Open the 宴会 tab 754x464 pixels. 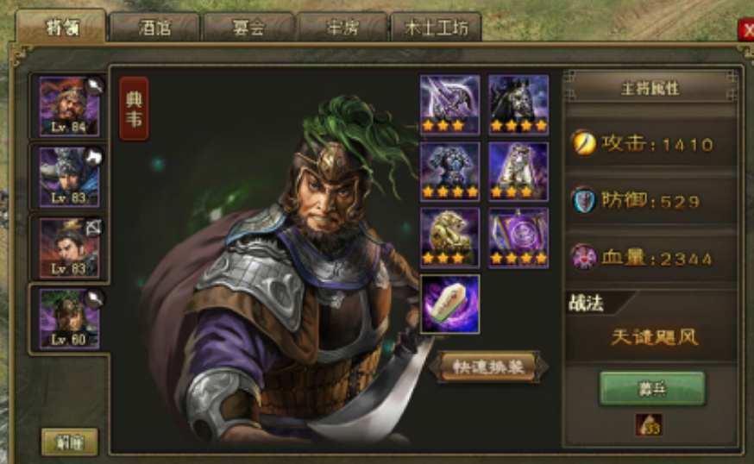pyautogui.click(x=248, y=28)
